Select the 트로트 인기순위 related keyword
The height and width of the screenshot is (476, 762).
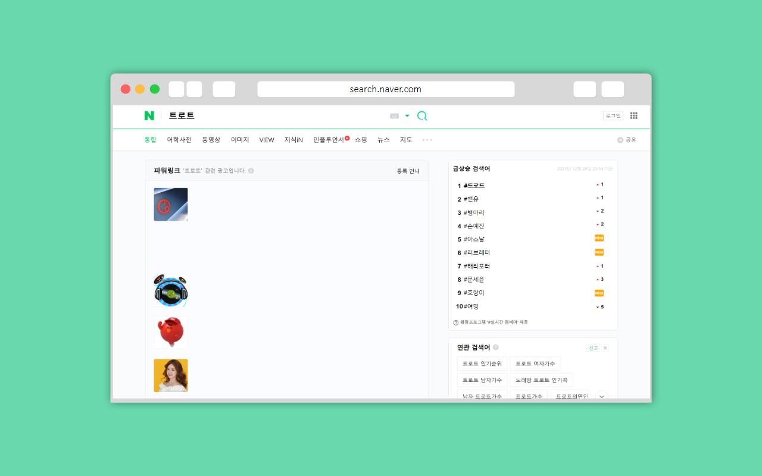[482, 364]
